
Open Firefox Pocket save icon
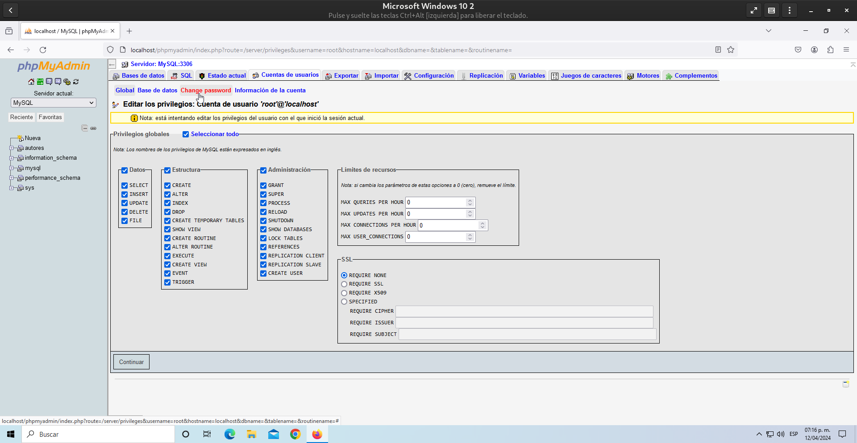798,50
